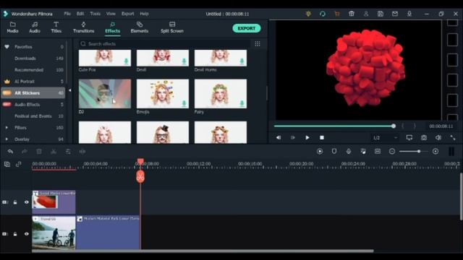Click the lightbulb tips icon
Screen dimensions: 463x260
tap(308, 14)
